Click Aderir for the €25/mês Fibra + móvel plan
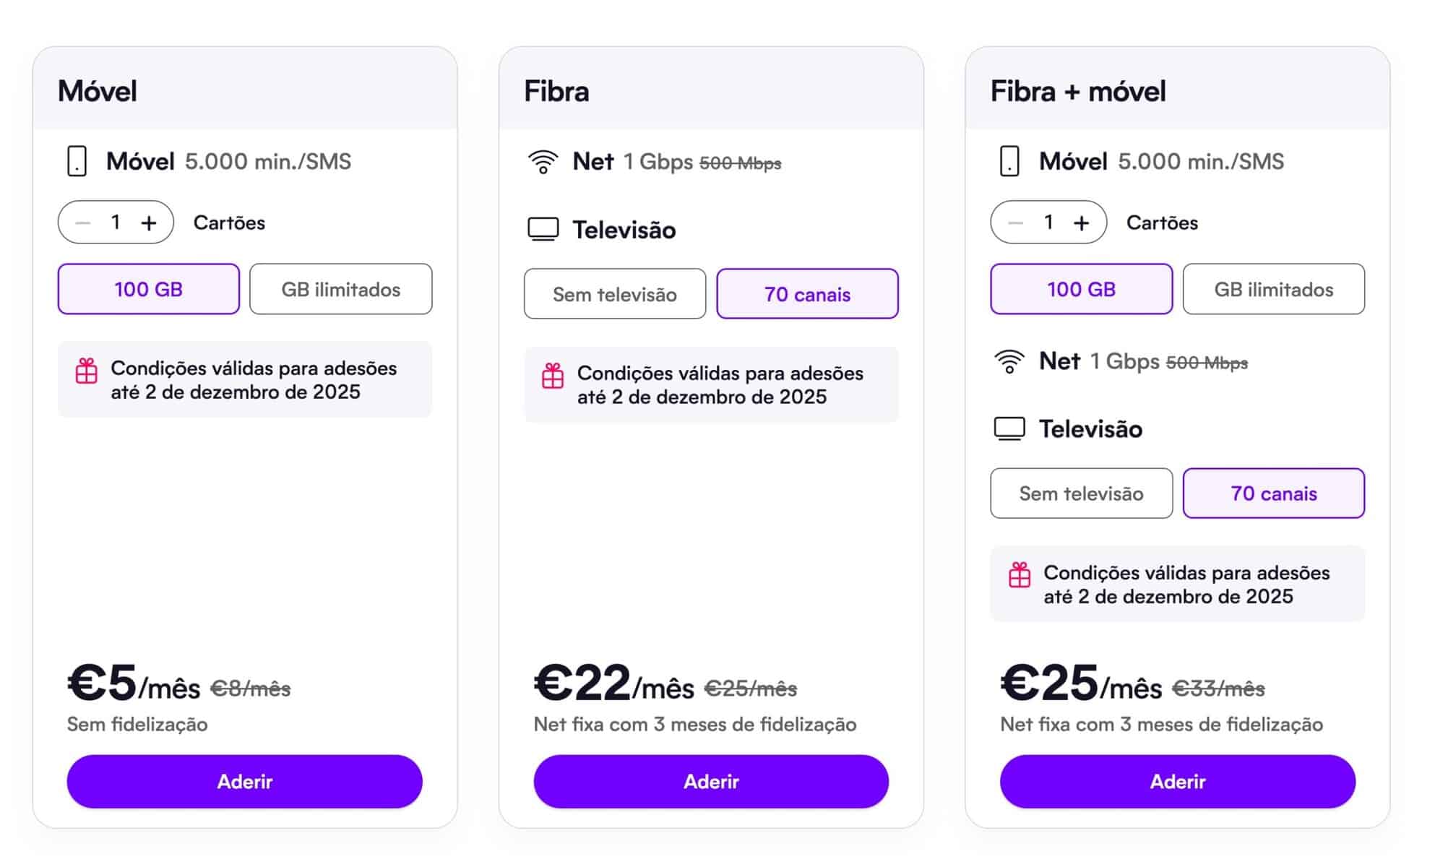 click(1178, 782)
